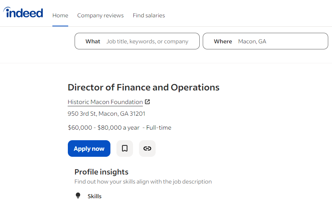
Task: Open Find salaries page
Action: (149, 15)
